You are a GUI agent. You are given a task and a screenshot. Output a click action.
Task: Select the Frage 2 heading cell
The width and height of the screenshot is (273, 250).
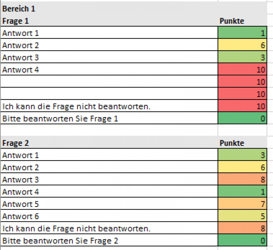[109, 142]
